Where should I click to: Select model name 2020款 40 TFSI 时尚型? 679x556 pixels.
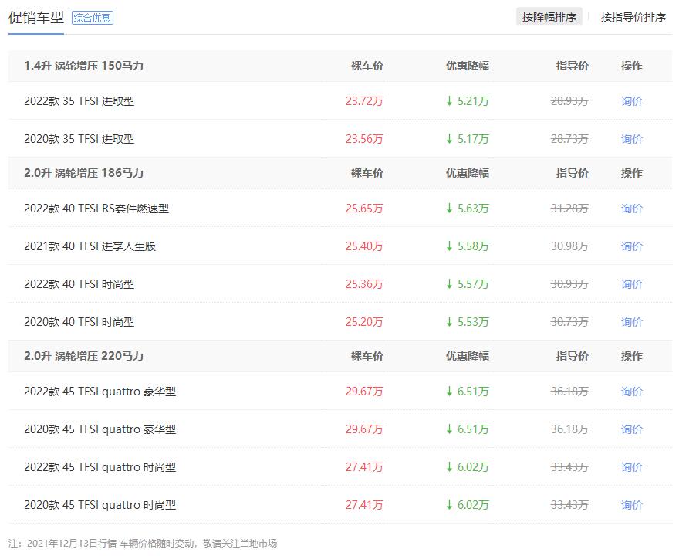[79, 322]
